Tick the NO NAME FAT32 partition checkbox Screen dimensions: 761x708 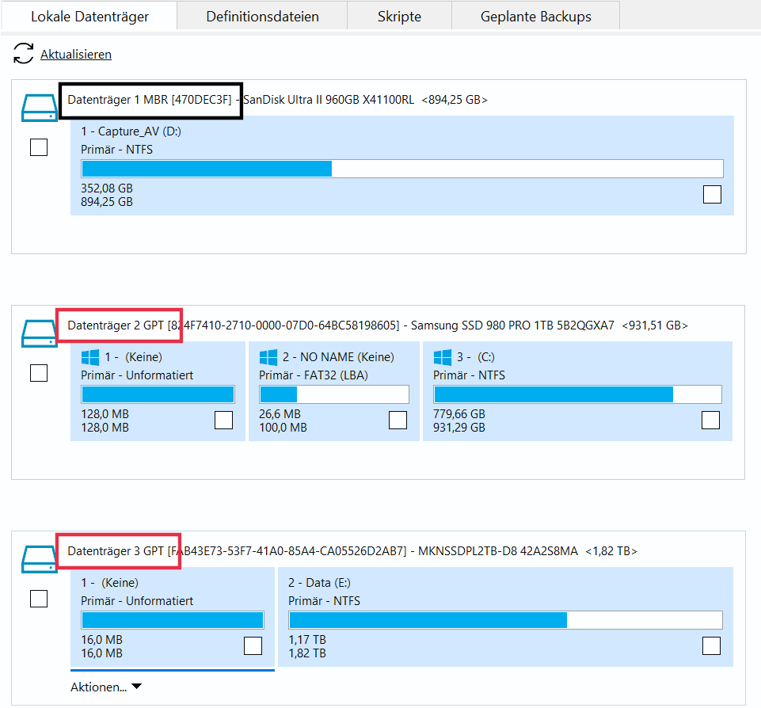[x=398, y=420]
